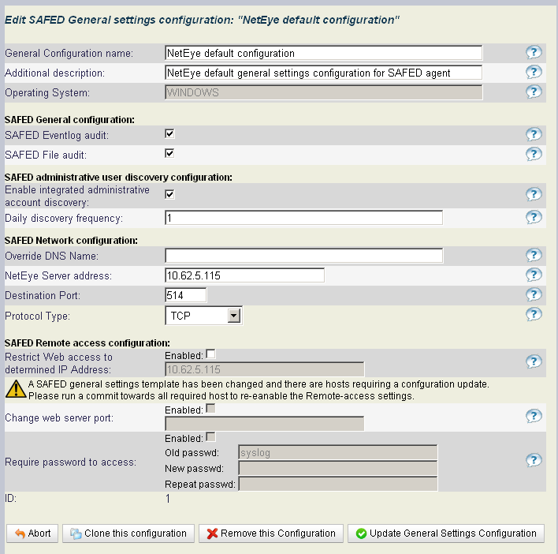Click the SAFED Network configuration heading
The height and width of the screenshot is (554, 558).
click(x=71, y=241)
